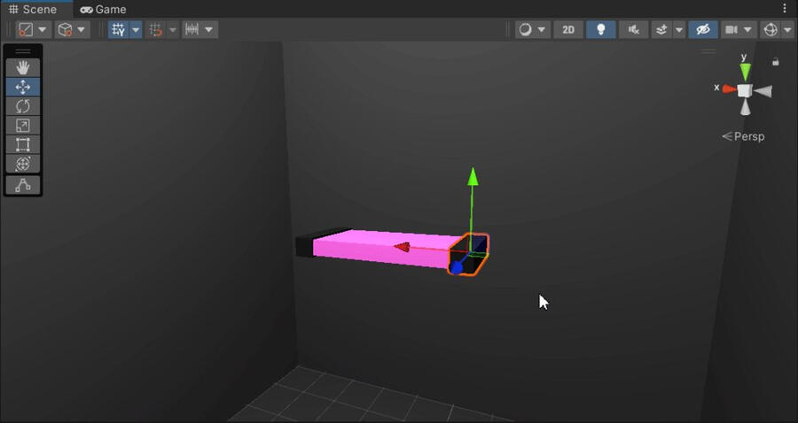Select the Hand view tool

pyautogui.click(x=23, y=67)
